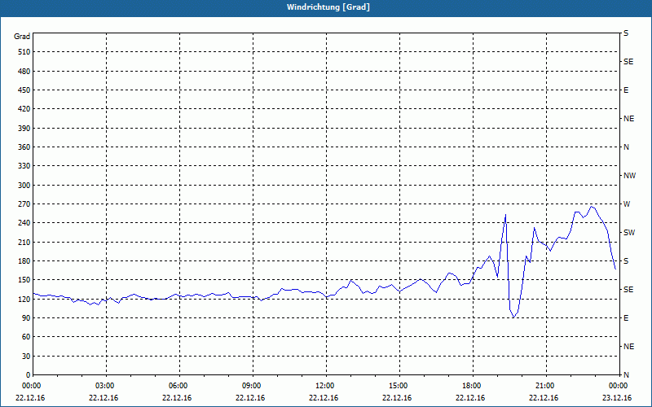This screenshot has width=652, height=407.
Task: Select the E compass label beside 90 gridline
Action: (x=626, y=318)
